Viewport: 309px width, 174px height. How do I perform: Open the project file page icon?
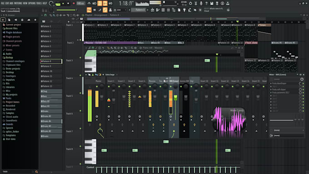coord(179,10)
